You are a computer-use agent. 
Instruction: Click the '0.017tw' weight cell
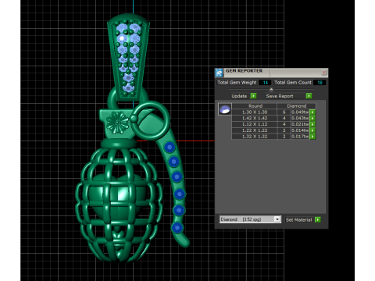coord(300,137)
